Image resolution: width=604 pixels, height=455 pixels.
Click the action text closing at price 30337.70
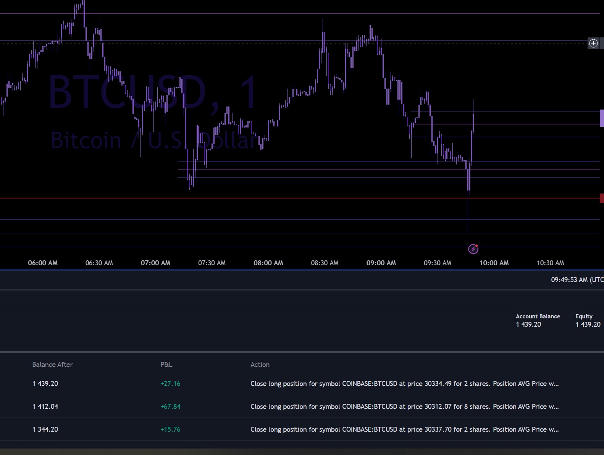404,429
